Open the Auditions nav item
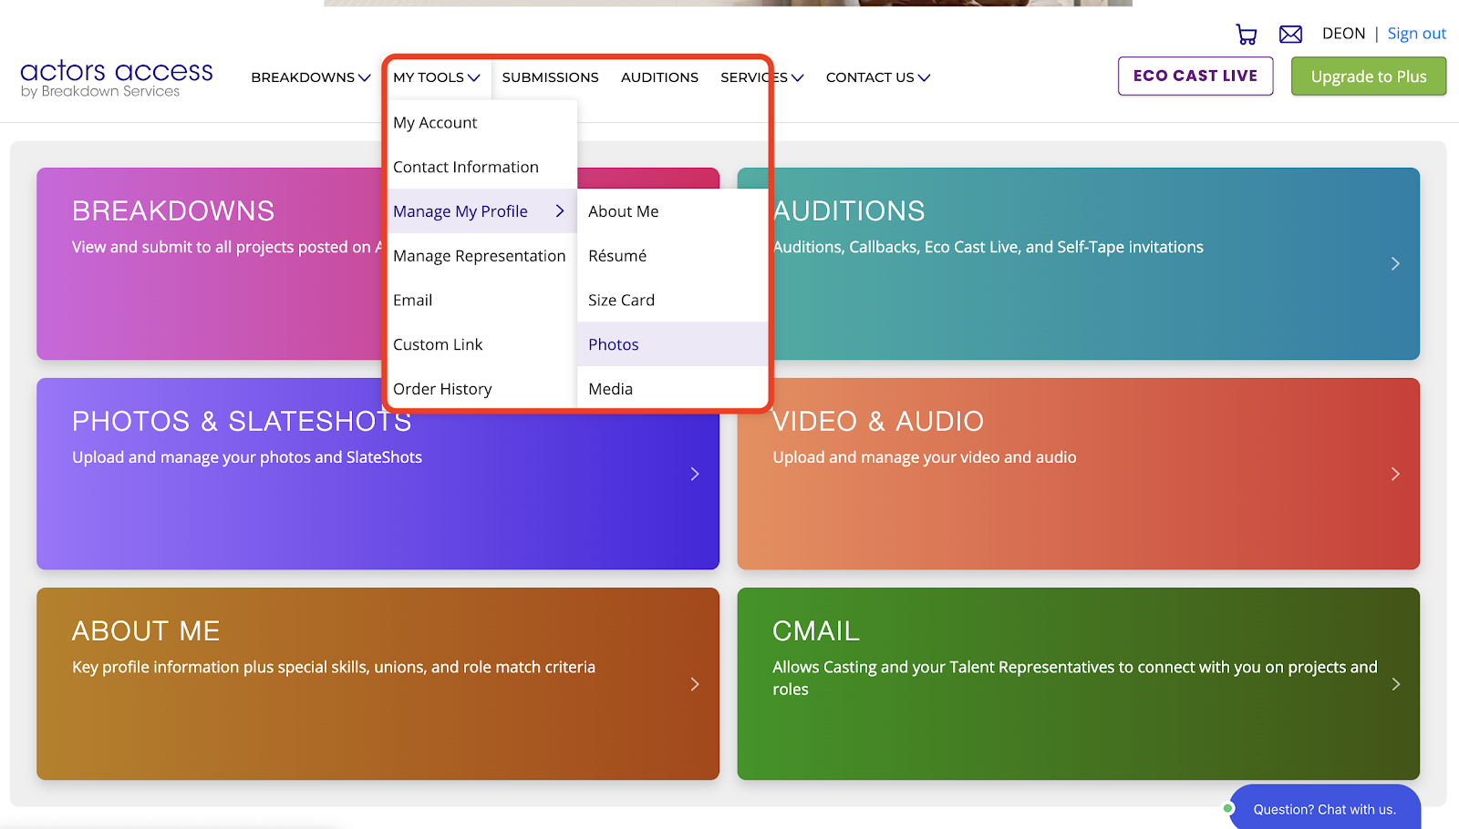This screenshot has width=1459, height=829. point(659,77)
